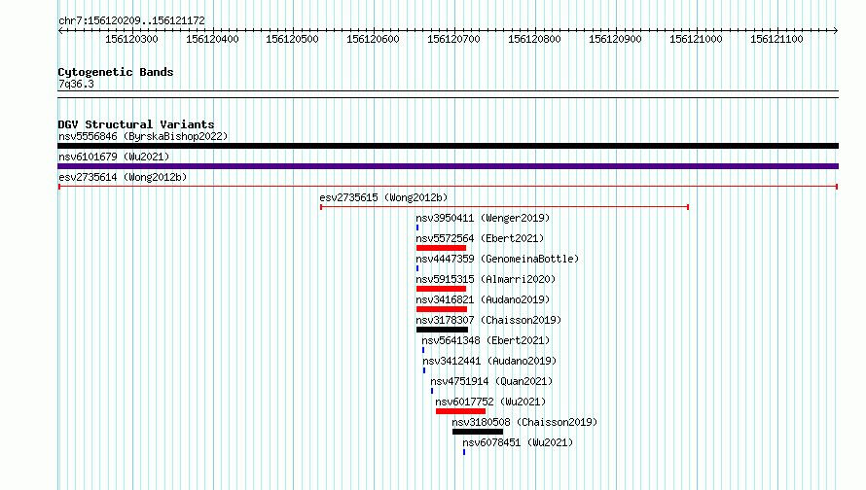Click the esv2735614 (Wong2012b) label
The width and height of the screenshot is (866, 490).
click(x=123, y=177)
